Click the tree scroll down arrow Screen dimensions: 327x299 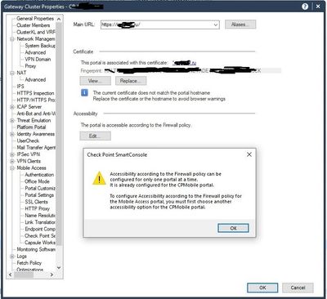pyautogui.click(x=59, y=268)
